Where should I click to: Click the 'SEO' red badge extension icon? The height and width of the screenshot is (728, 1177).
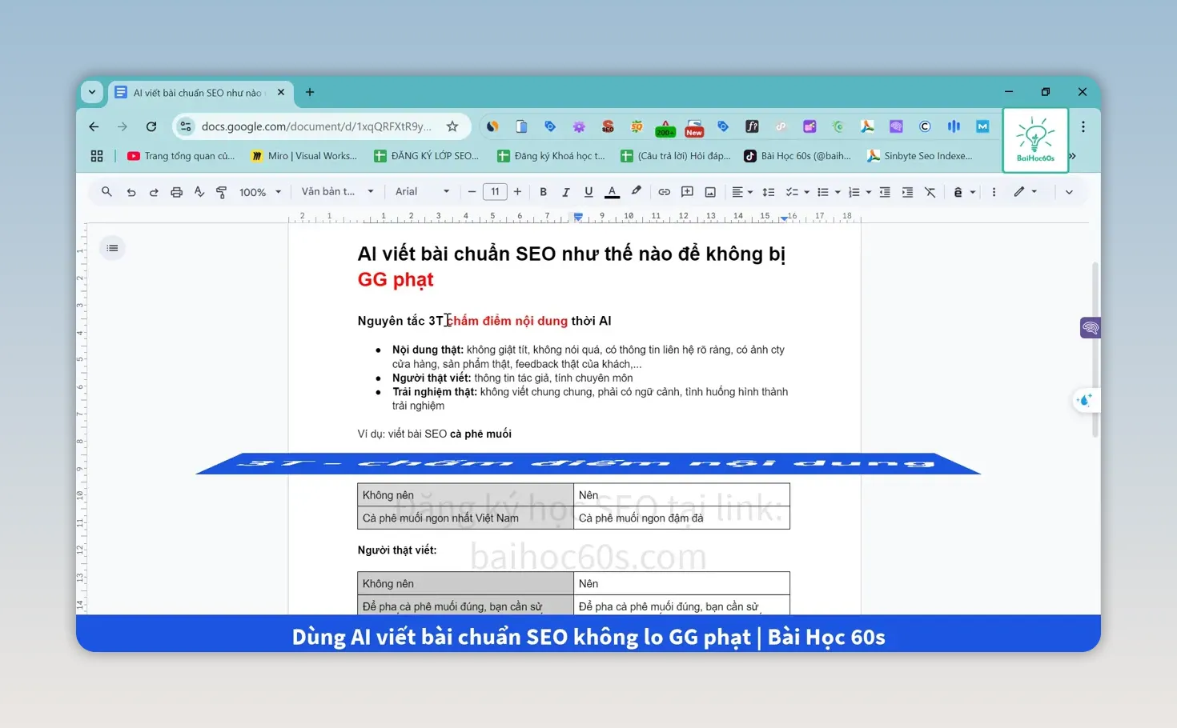[x=608, y=126]
